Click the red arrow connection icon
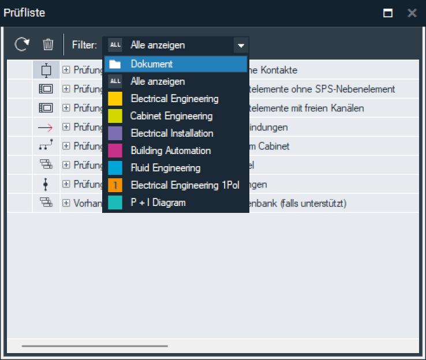Image resolution: width=426 pixels, height=360 pixels. tap(46, 126)
